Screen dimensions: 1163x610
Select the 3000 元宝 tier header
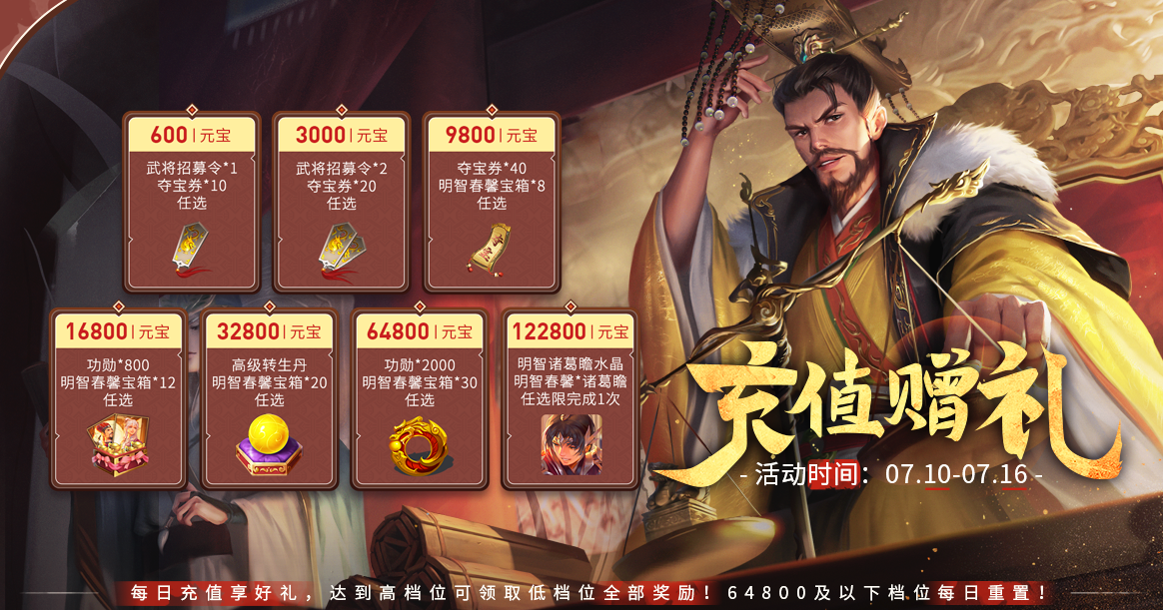pos(341,135)
